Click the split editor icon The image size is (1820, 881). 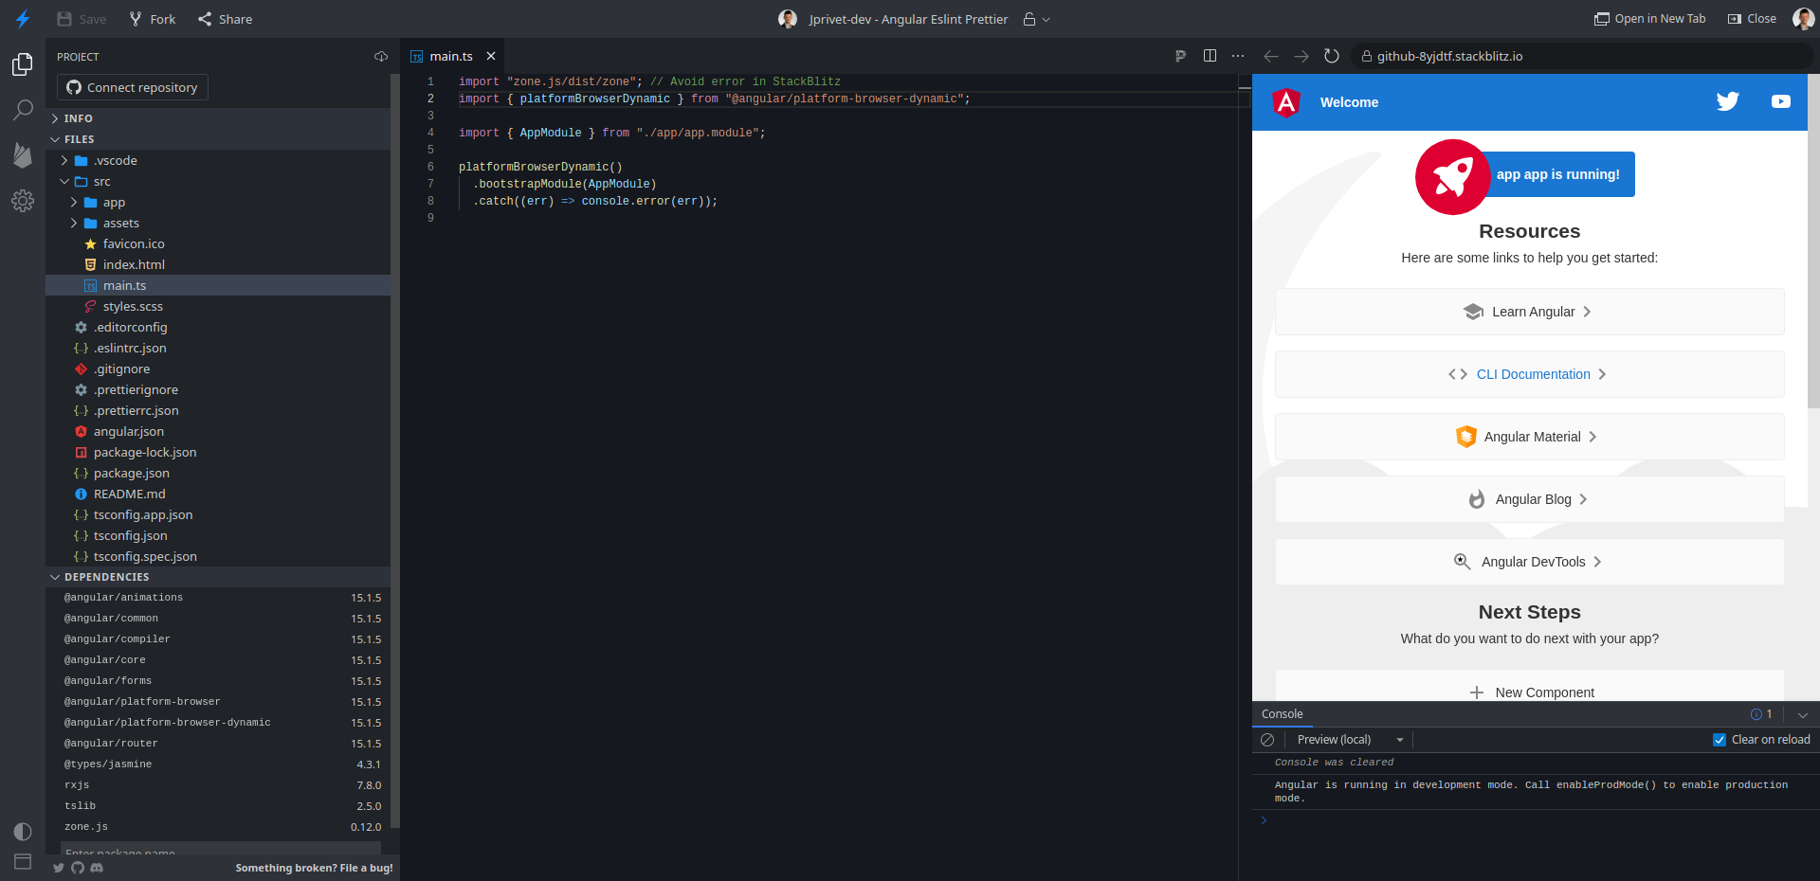[1210, 56]
